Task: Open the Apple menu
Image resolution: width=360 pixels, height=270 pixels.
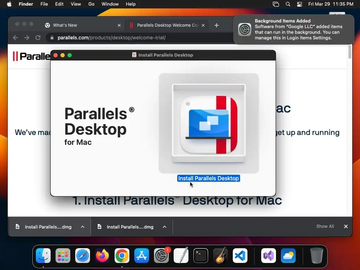Action: coord(9,4)
